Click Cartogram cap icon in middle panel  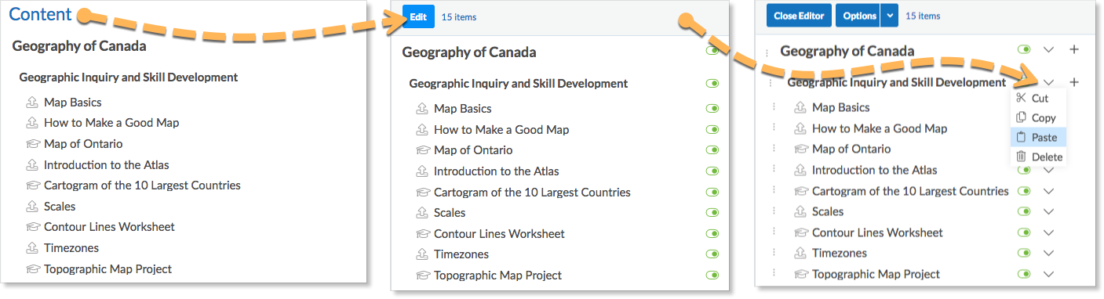(422, 193)
